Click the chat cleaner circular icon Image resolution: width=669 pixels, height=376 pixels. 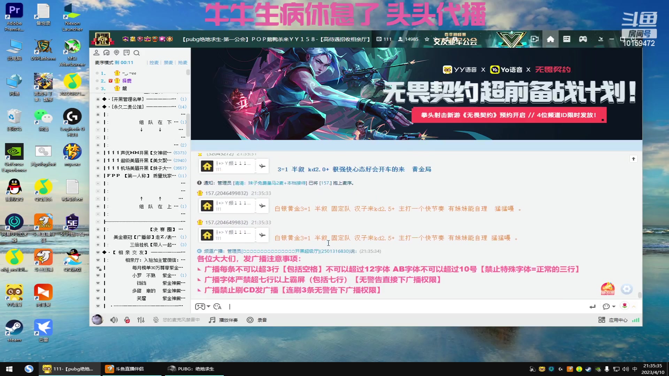click(x=626, y=289)
